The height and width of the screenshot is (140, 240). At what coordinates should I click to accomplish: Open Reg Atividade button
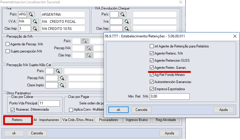(166, 120)
